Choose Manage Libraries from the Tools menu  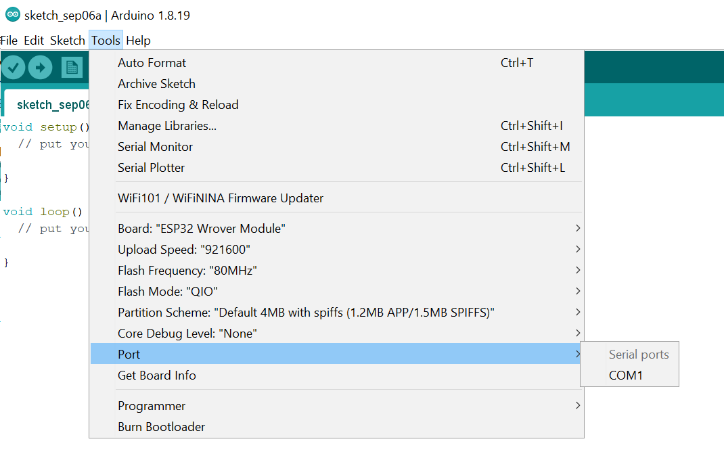[166, 125]
